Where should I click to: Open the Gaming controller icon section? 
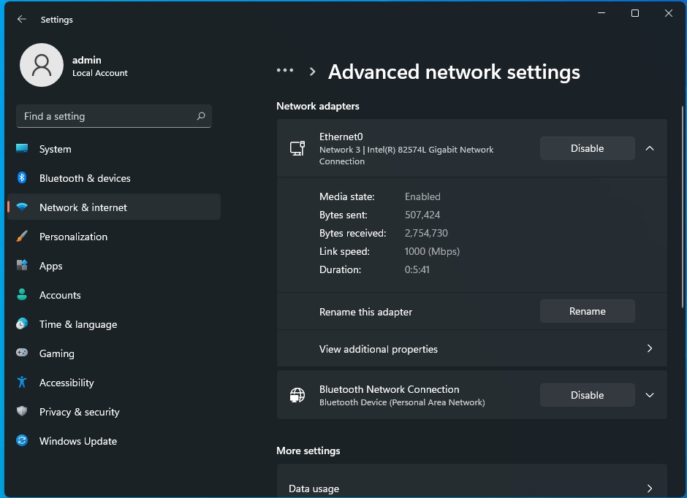22,353
